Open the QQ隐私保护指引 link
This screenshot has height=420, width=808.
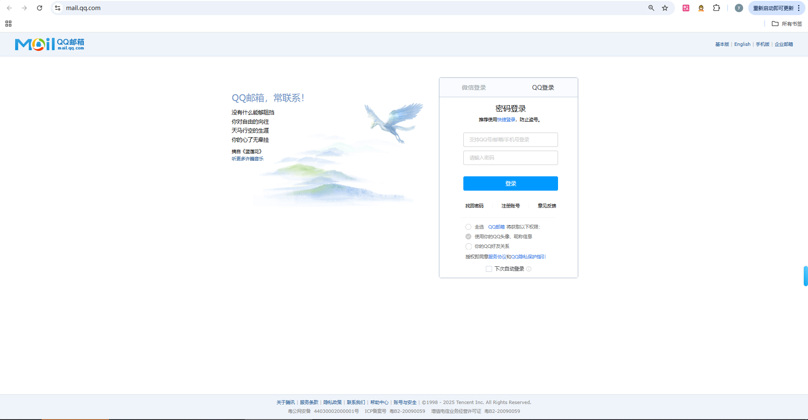click(528, 257)
